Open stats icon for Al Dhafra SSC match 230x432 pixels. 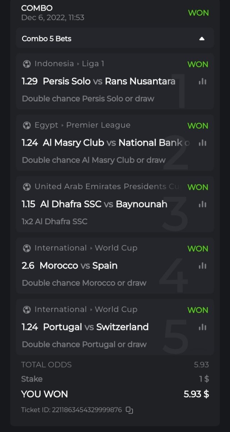[x=202, y=204]
